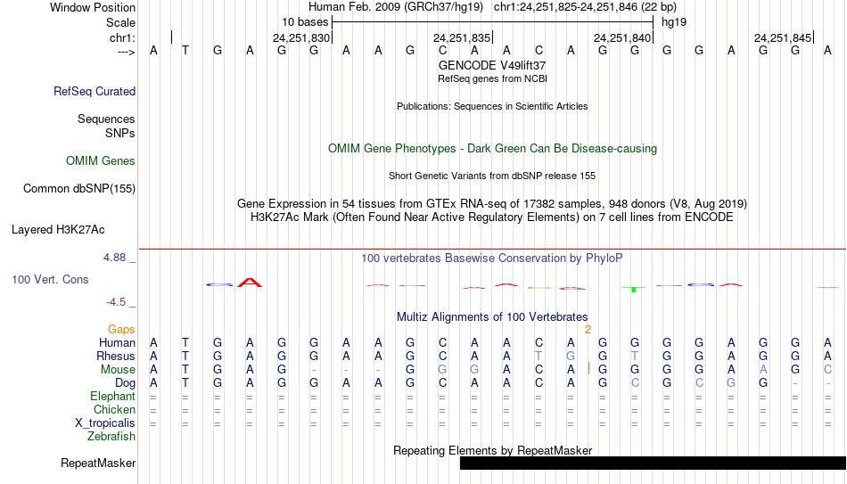This screenshot has height=484, width=847.
Task: Select the X_tropicalis alignment row label
Action: coord(105,423)
